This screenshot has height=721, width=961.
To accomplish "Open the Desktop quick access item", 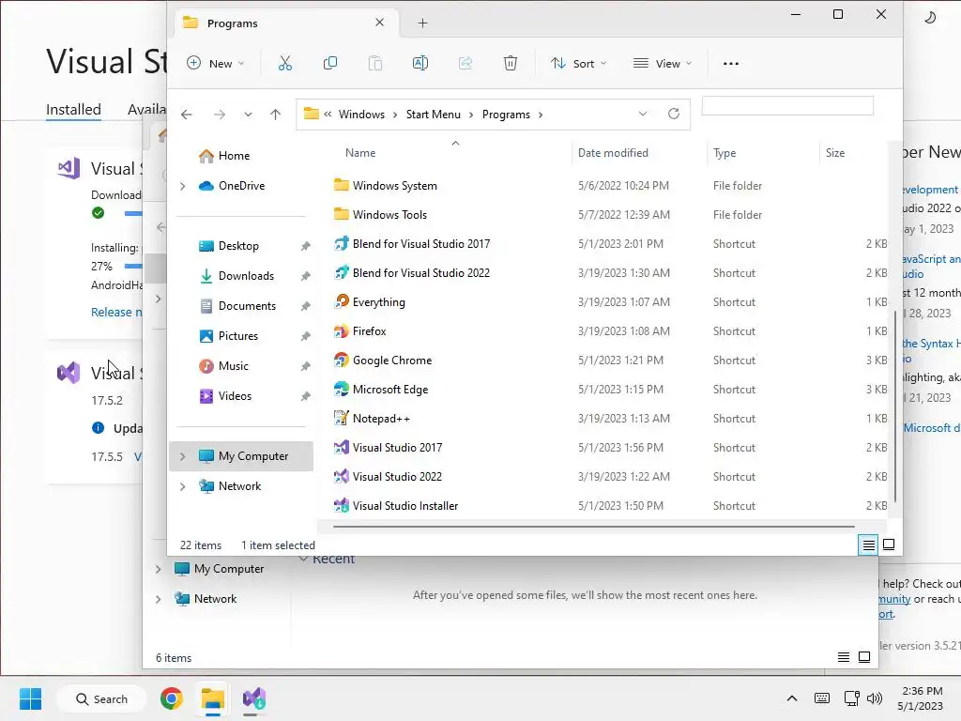I will click(229, 246).
